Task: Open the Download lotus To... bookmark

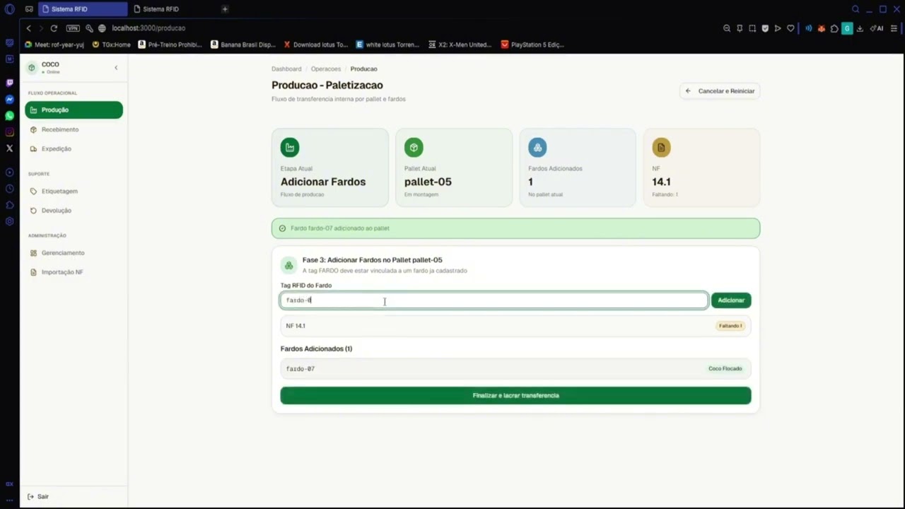Action: click(x=316, y=45)
